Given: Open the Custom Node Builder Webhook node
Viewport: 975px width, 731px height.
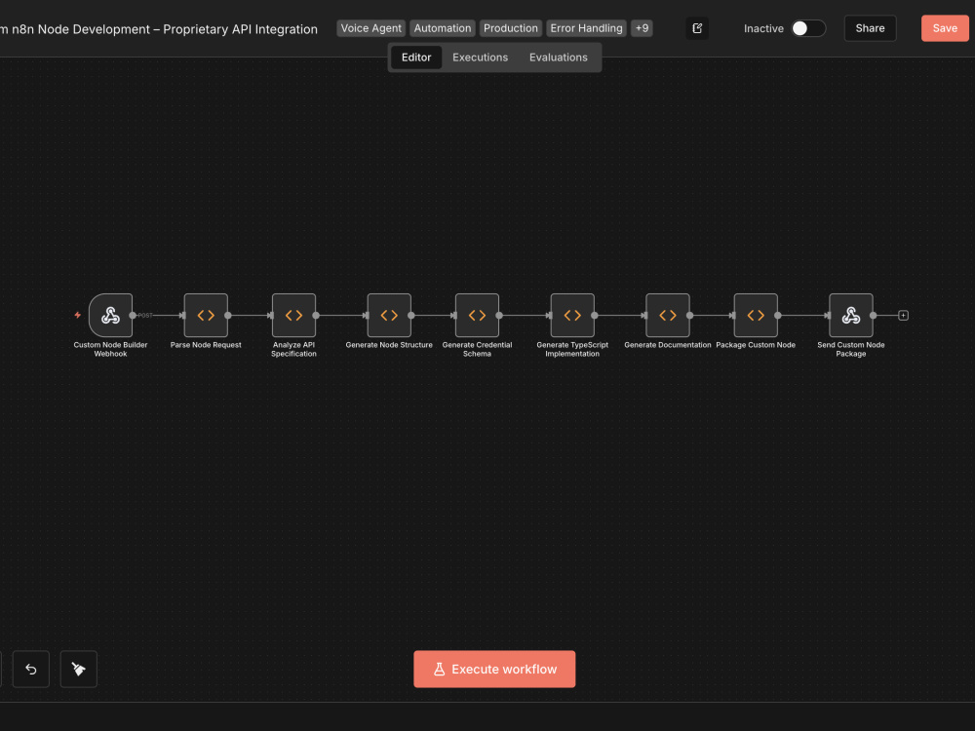Looking at the screenshot, I should click(x=111, y=315).
